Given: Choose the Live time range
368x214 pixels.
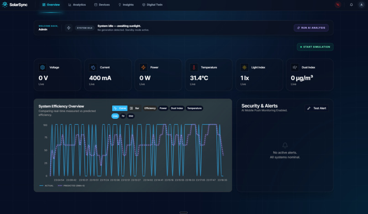Looking at the screenshot, I should click(x=115, y=116).
